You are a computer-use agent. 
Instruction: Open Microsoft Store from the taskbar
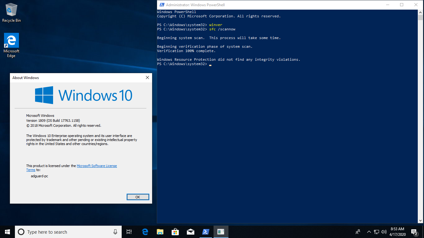pos(175,232)
